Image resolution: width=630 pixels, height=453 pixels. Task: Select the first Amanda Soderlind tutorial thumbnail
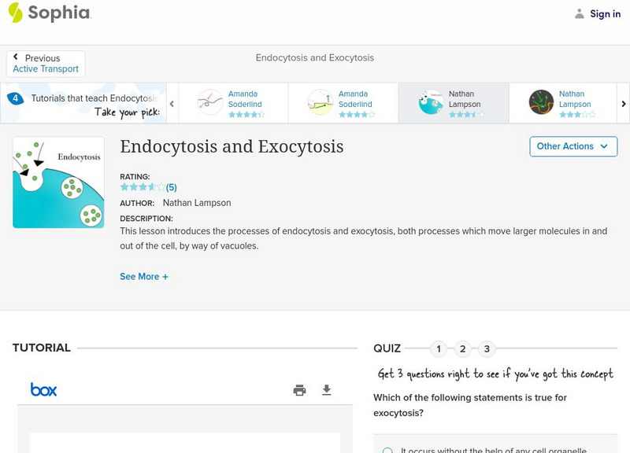click(x=211, y=102)
